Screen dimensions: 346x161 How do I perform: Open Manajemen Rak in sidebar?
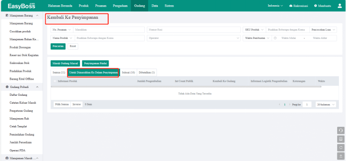19,119
